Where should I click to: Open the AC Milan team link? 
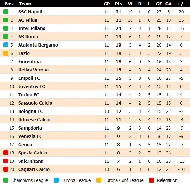[x=28, y=20]
